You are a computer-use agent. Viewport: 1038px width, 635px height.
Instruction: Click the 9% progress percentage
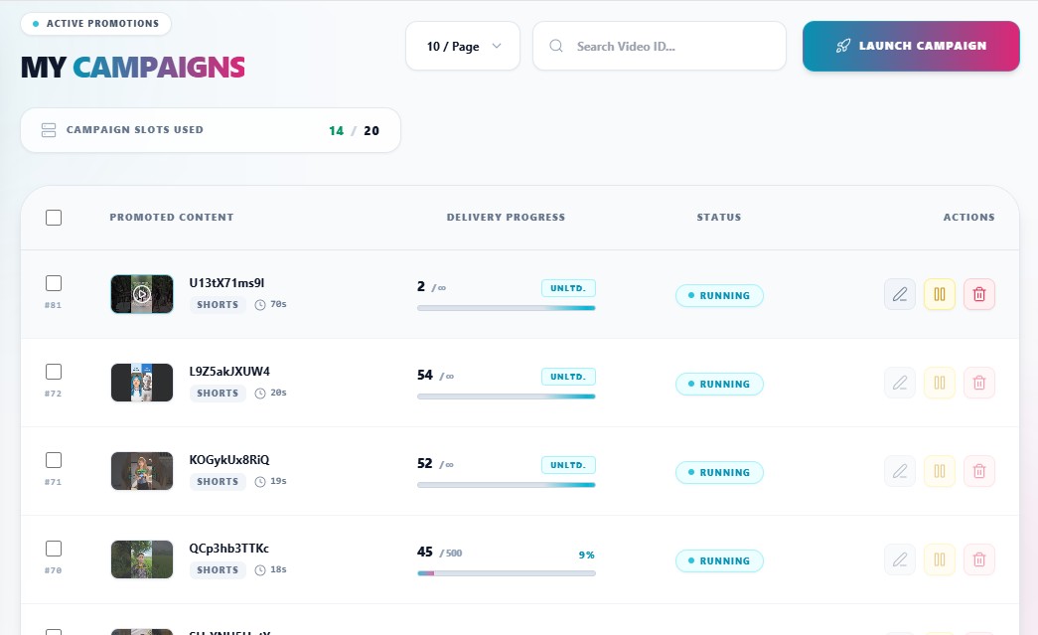pos(586,555)
